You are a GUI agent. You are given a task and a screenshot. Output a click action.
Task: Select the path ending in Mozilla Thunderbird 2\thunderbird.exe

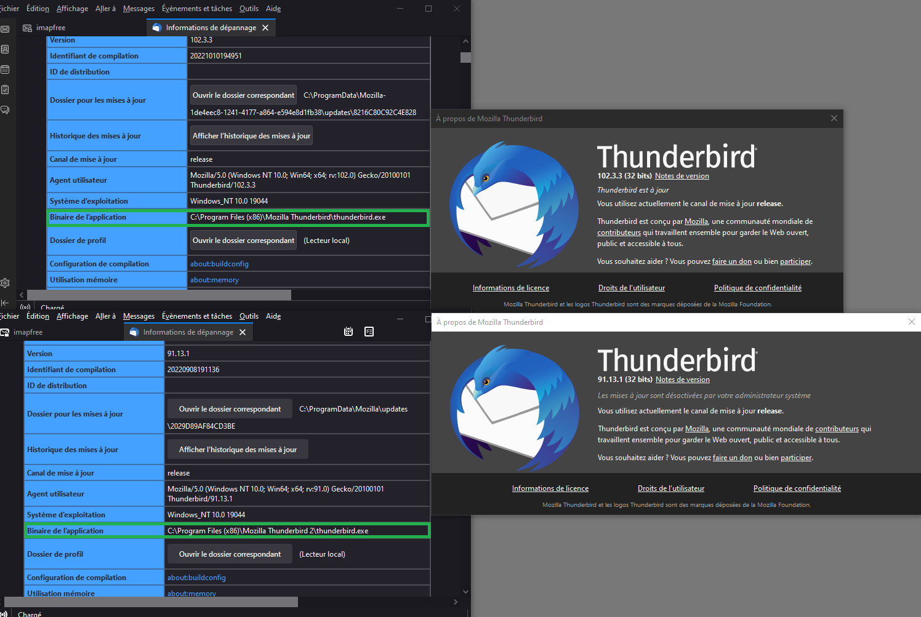pos(268,531)
